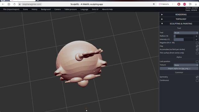Click Import alpha tex (jpg, png...) button
The width and height of the screenshot is (199, 112).
coord(179,68)
